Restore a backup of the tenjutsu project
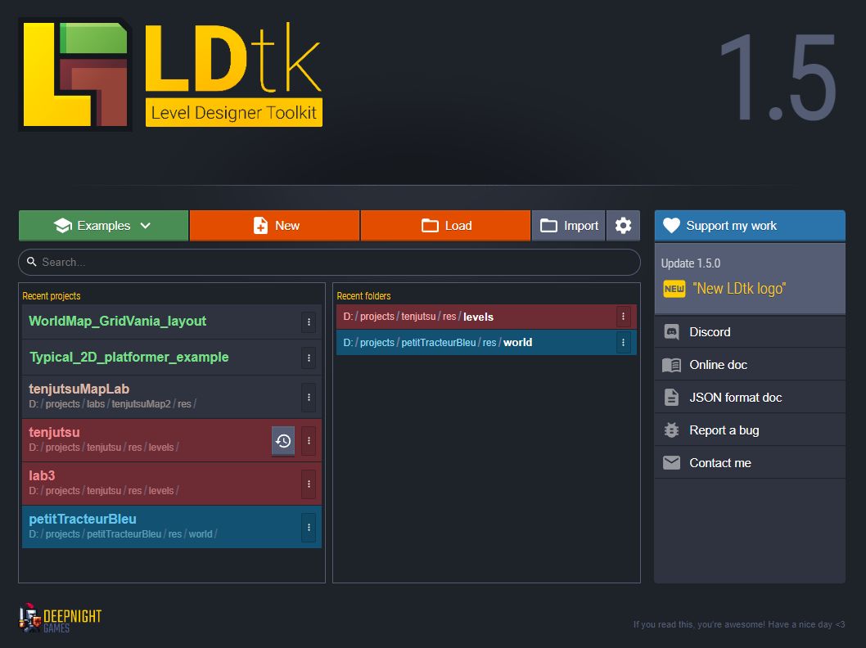 282,440
